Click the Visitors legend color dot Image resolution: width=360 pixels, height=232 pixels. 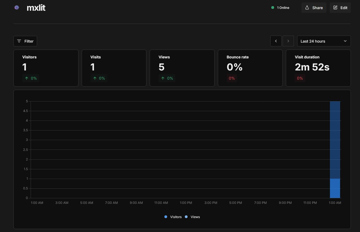tap(166, 217)
